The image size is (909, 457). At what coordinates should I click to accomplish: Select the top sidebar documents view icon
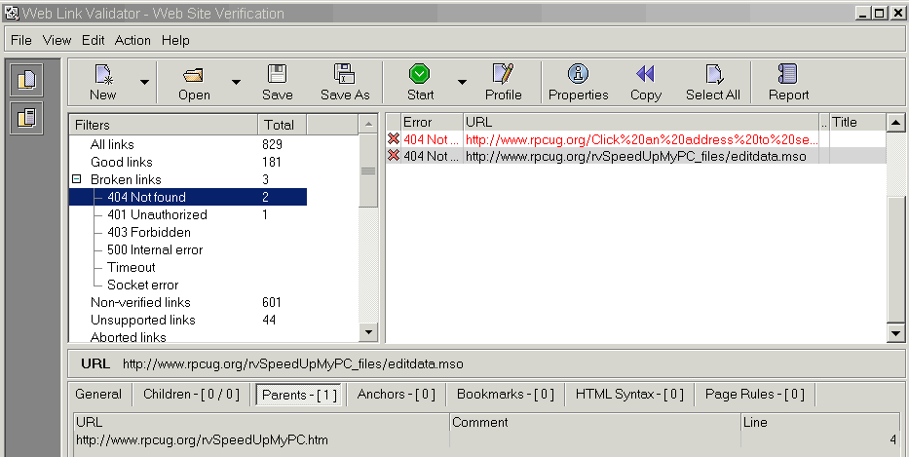tap(26, 80)
